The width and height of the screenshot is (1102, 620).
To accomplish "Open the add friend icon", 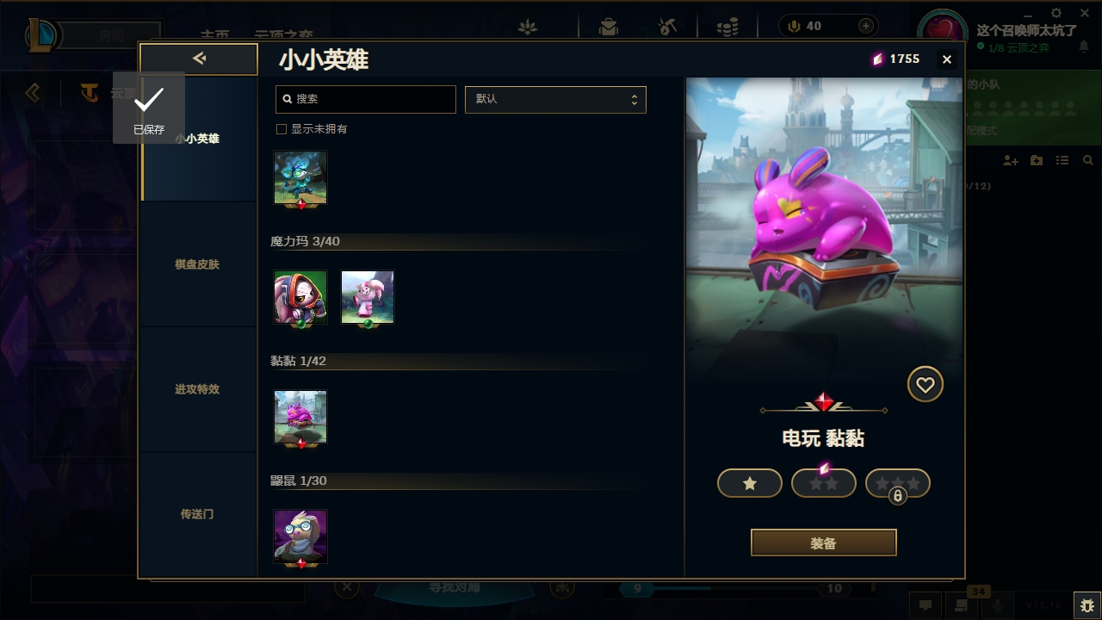I will click(x=1011, y=161).
